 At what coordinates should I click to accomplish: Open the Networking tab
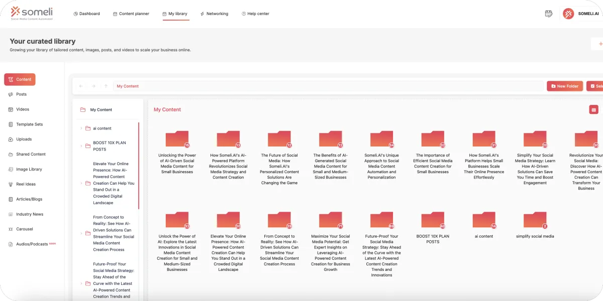214,14
